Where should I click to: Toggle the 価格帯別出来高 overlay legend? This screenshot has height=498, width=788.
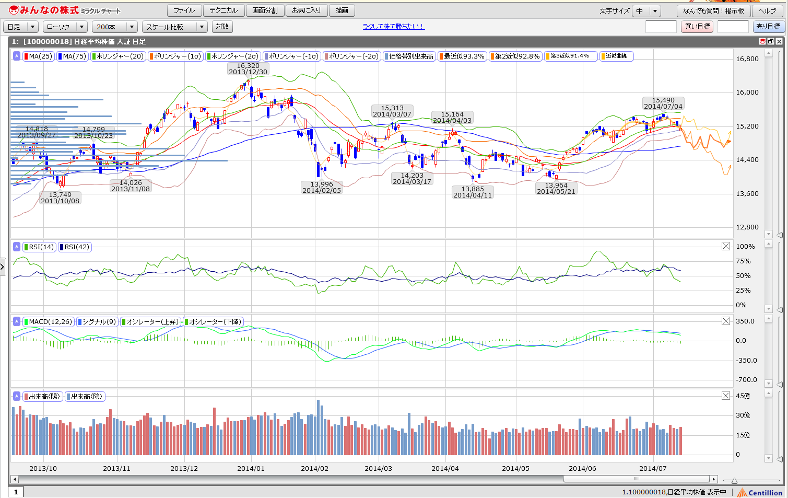409,56
